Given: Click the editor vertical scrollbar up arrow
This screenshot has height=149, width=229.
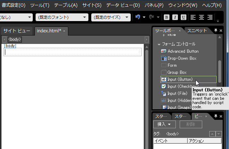Looking at the screenshot, I should point(147,47).
